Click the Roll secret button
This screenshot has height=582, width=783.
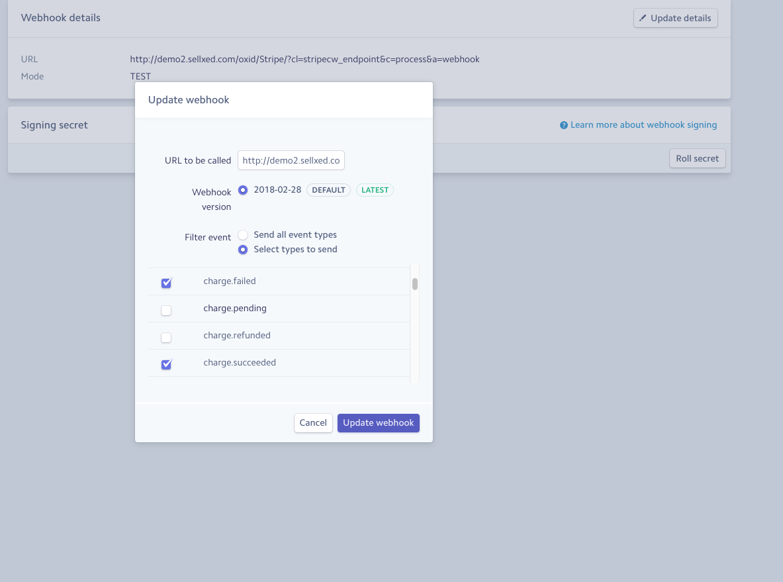[x=697, y=158]
